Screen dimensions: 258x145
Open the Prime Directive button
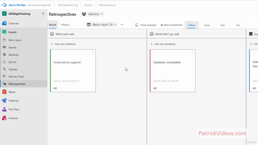[x=146, y=25]
